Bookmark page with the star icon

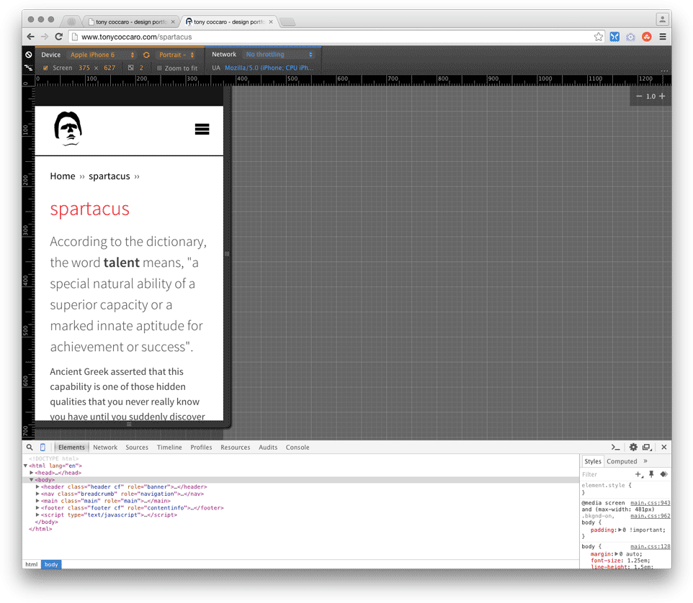(x=599, y=37)
